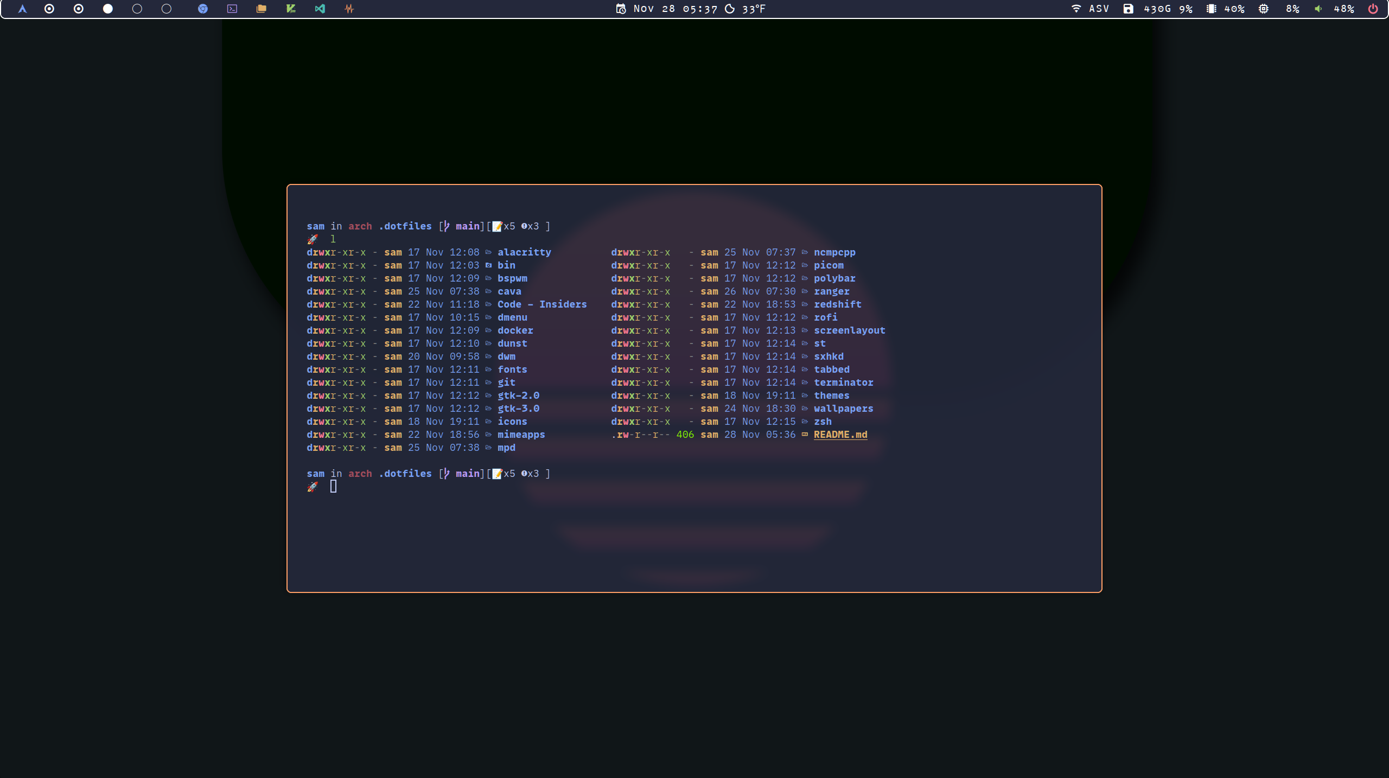This screenshot has height=778, width=1389.
Task: Launch Vim from the top bar
Action: click(291, 9)
